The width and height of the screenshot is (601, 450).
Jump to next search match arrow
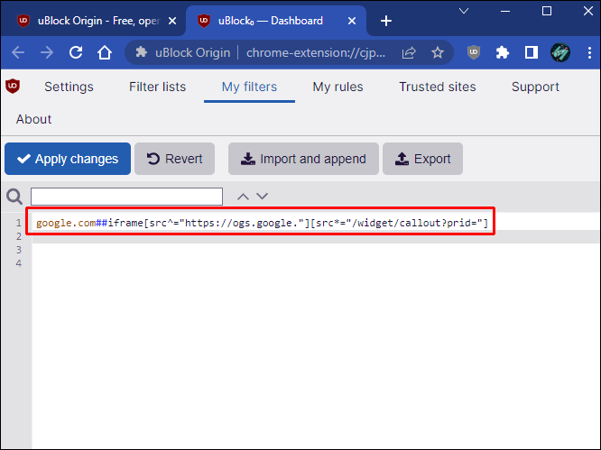(263, 197)
